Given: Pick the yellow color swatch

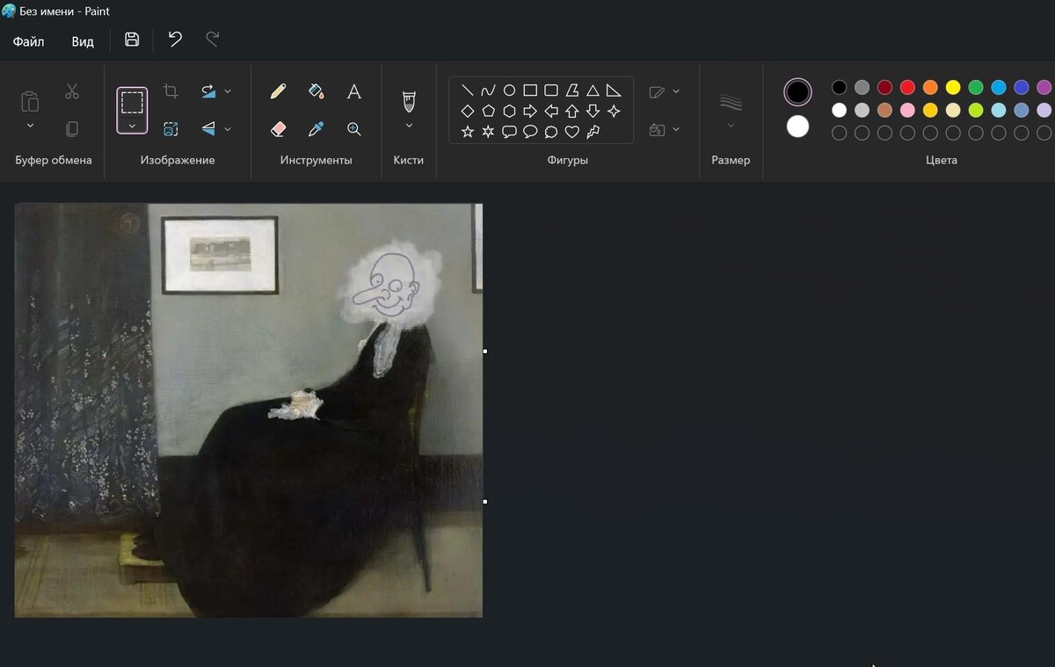Looking at the screenshot, I should pyautogui.click(x=953, y=87).
